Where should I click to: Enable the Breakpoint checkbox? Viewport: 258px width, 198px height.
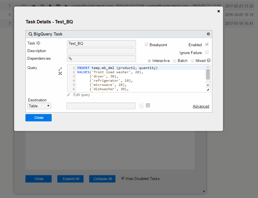click(x=147, y=45)
